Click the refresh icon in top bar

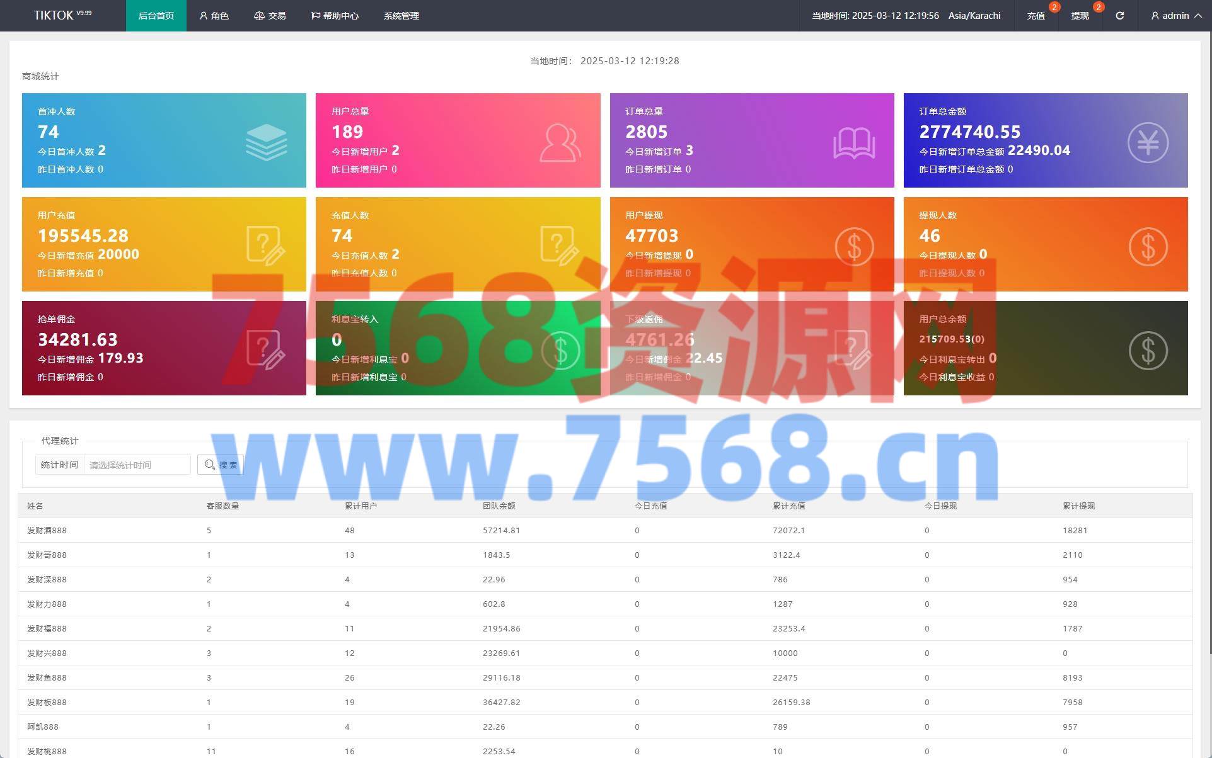(1119, 16)
